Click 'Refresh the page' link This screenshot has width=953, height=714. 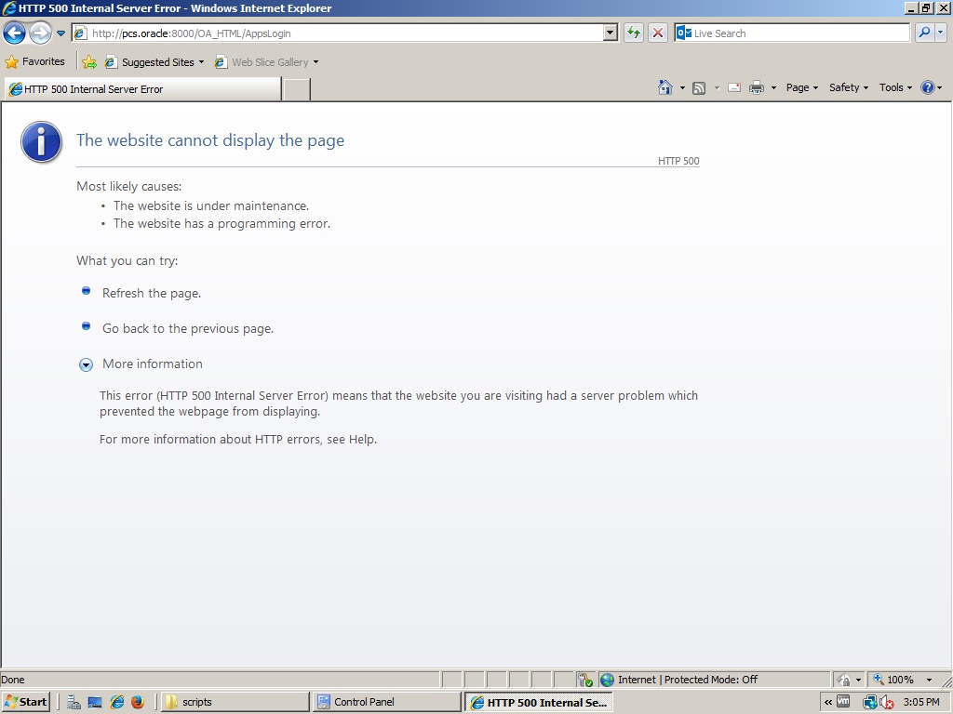(151, 294)
